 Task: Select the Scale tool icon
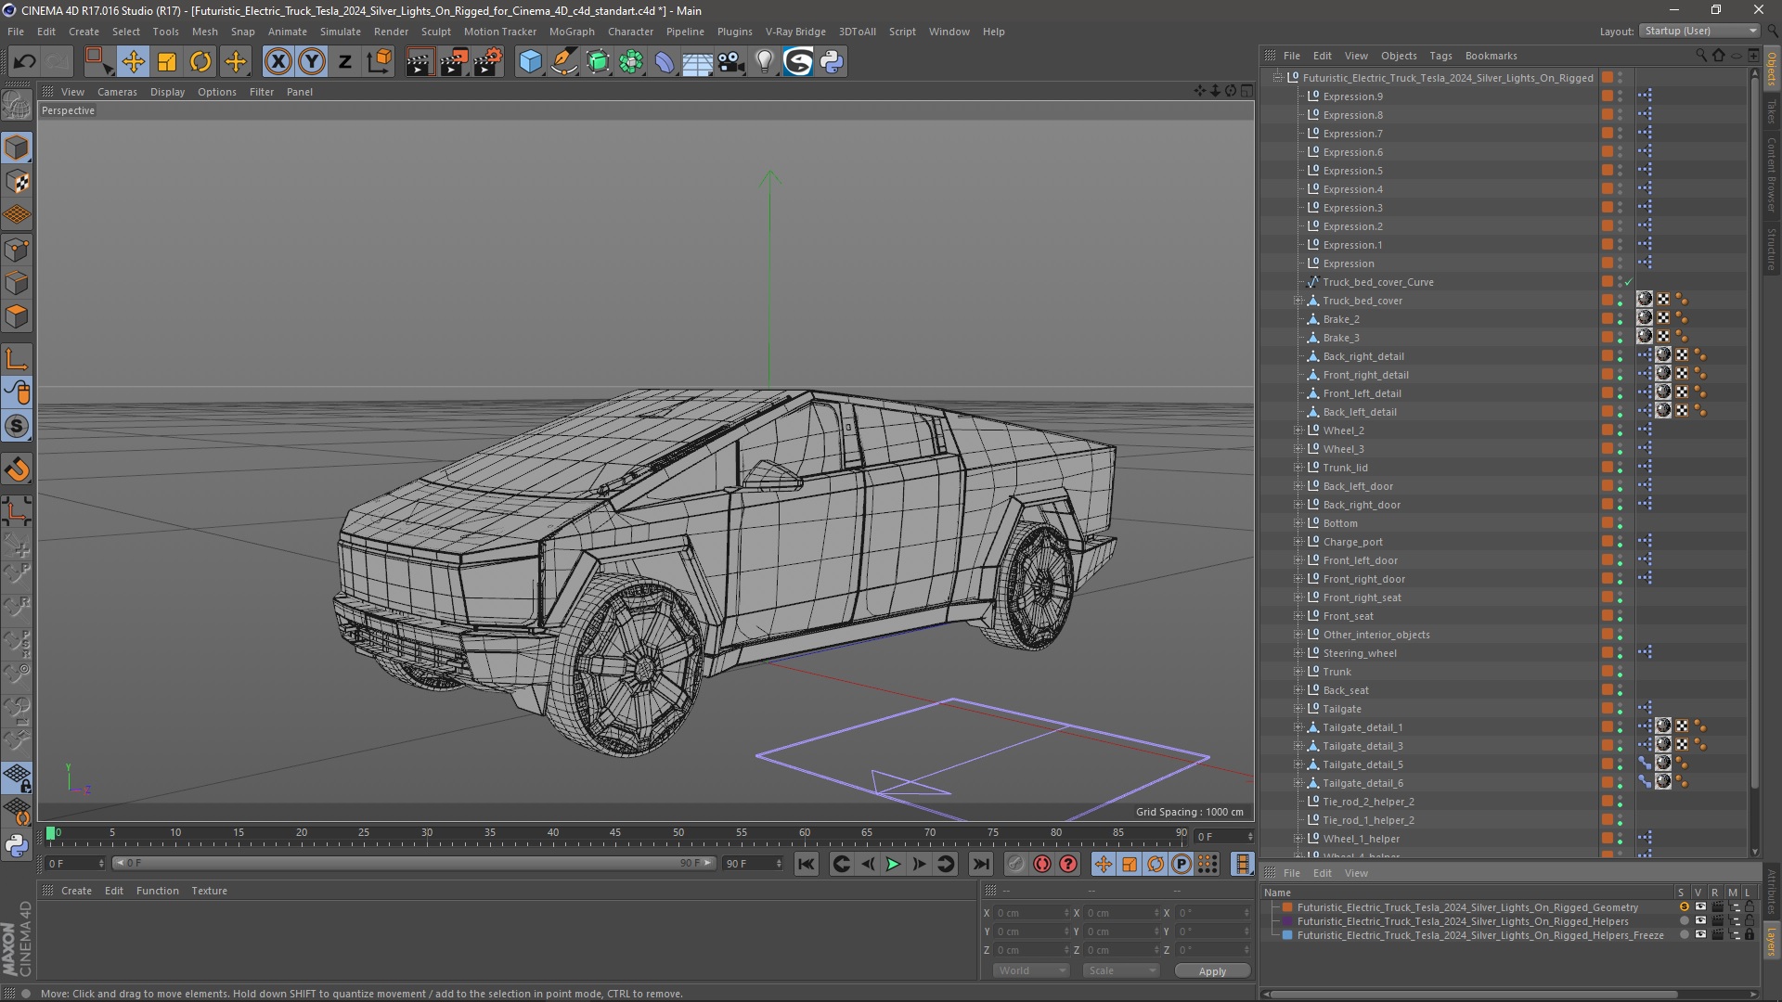[167, 62]
